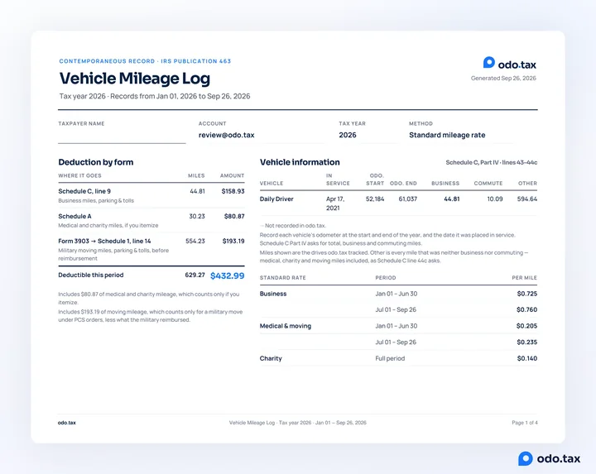Click the Charity rate $0.140

pyautogui.click(x=526, y=358)
